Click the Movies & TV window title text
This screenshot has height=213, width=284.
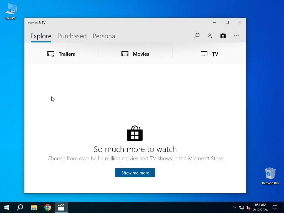(x=36, y=23)
